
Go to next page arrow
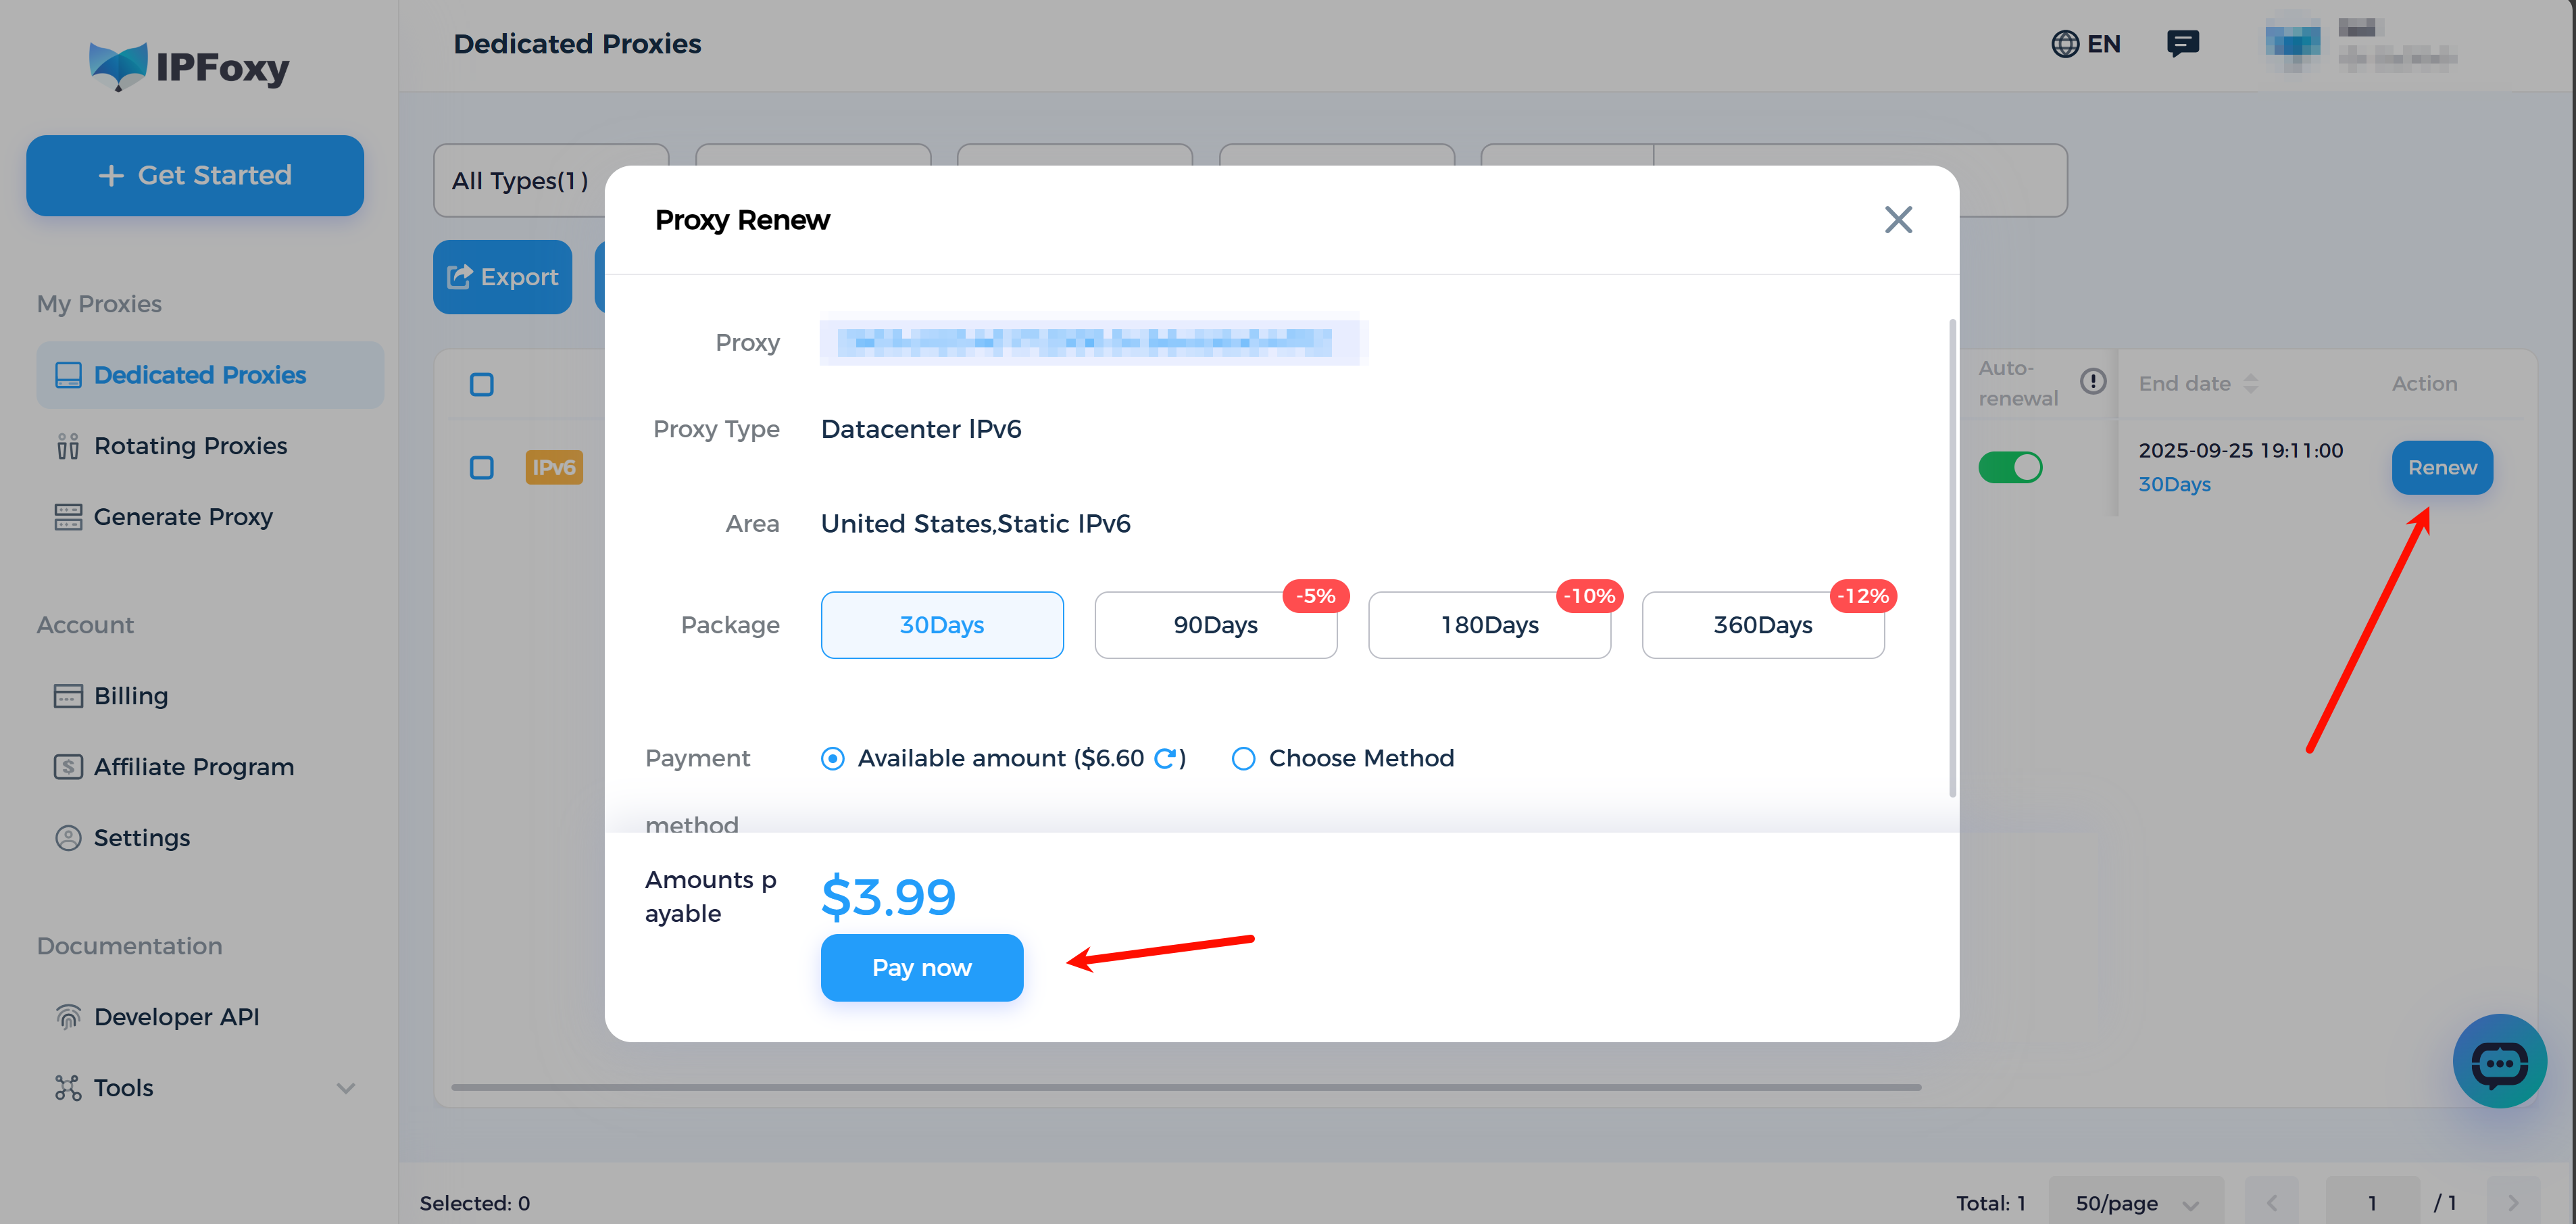coord(2513,1202)
